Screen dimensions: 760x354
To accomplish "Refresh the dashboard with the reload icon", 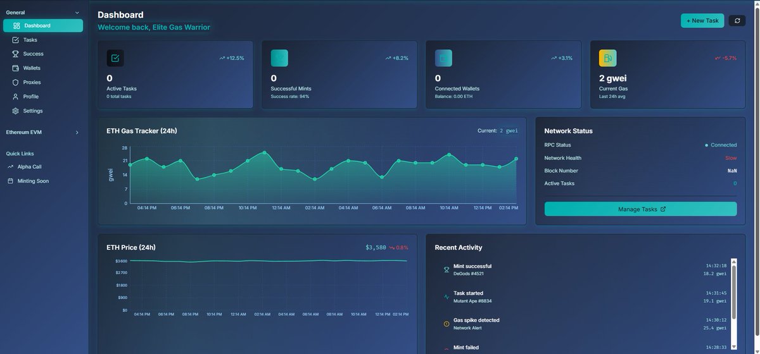I will coord(737,21).
